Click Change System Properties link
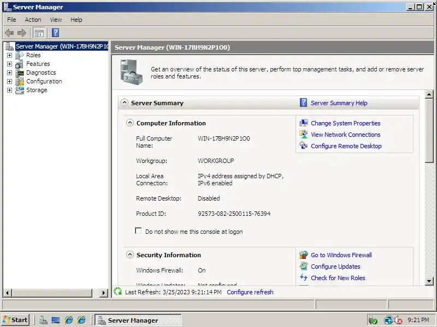 tap(346, 123)
